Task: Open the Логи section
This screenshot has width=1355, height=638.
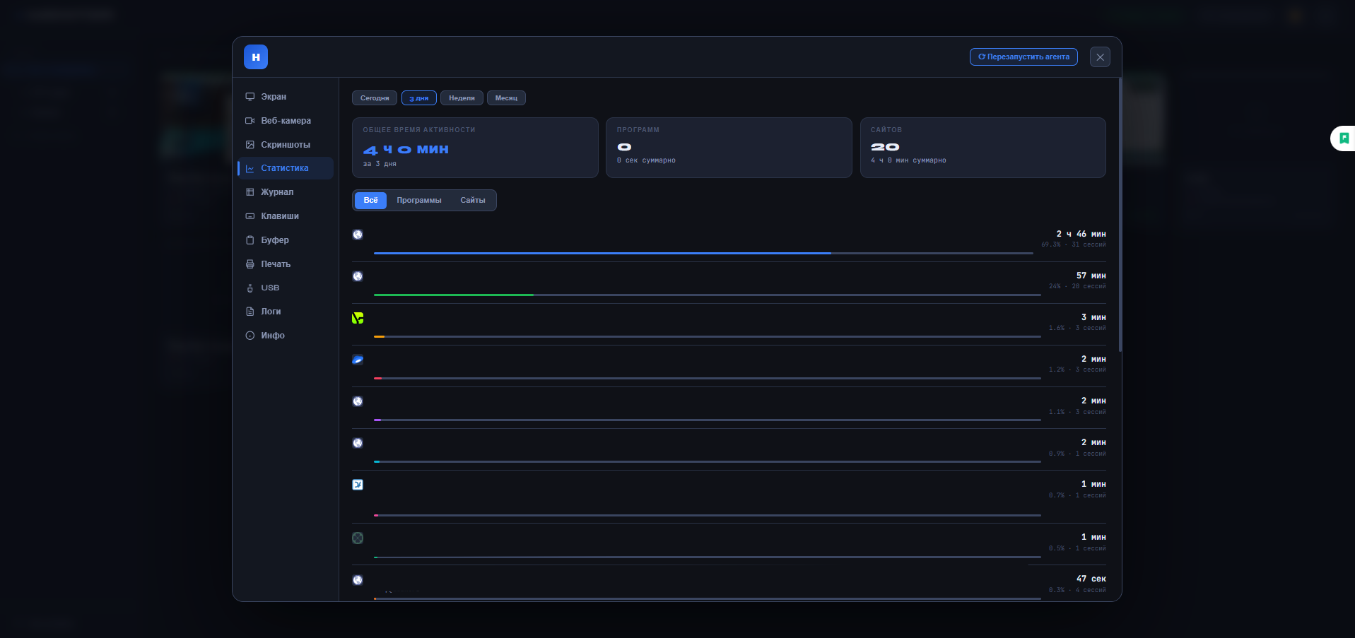Action: [285, 312]
